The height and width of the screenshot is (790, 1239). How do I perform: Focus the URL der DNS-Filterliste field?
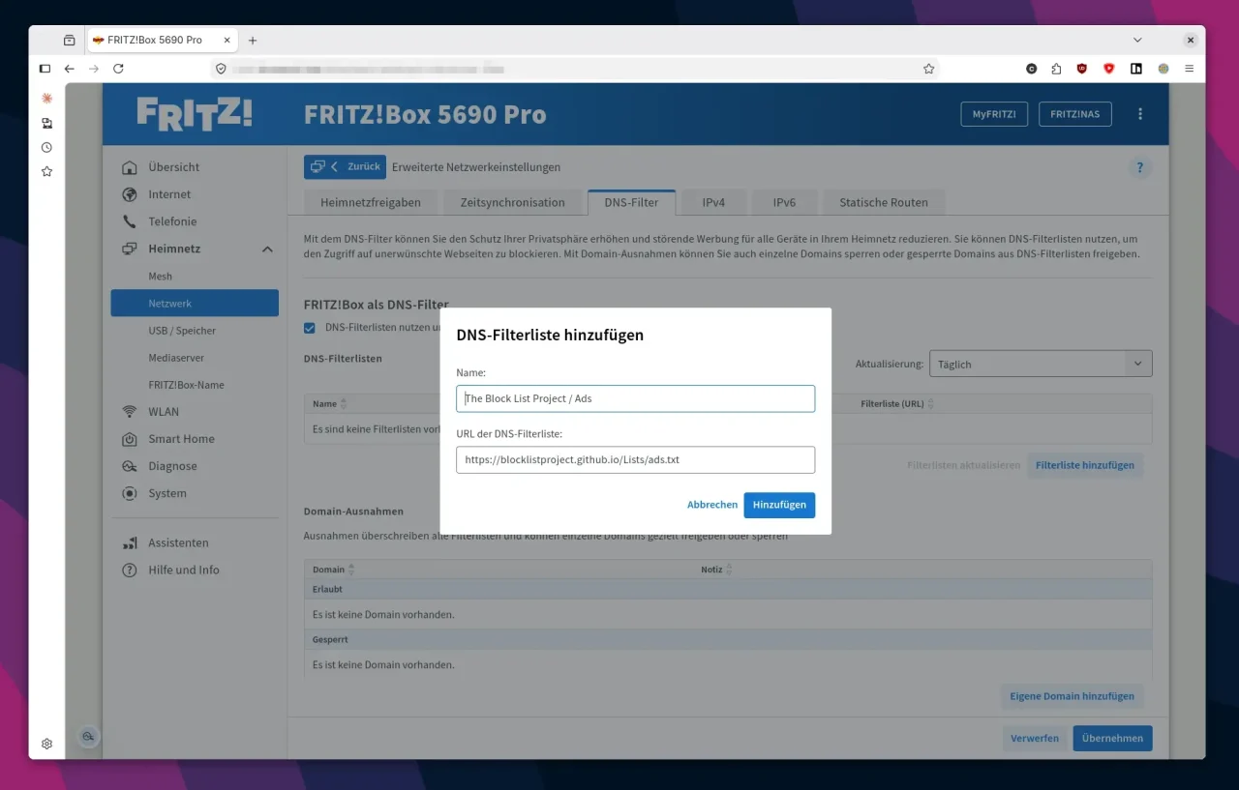(635, 459)
